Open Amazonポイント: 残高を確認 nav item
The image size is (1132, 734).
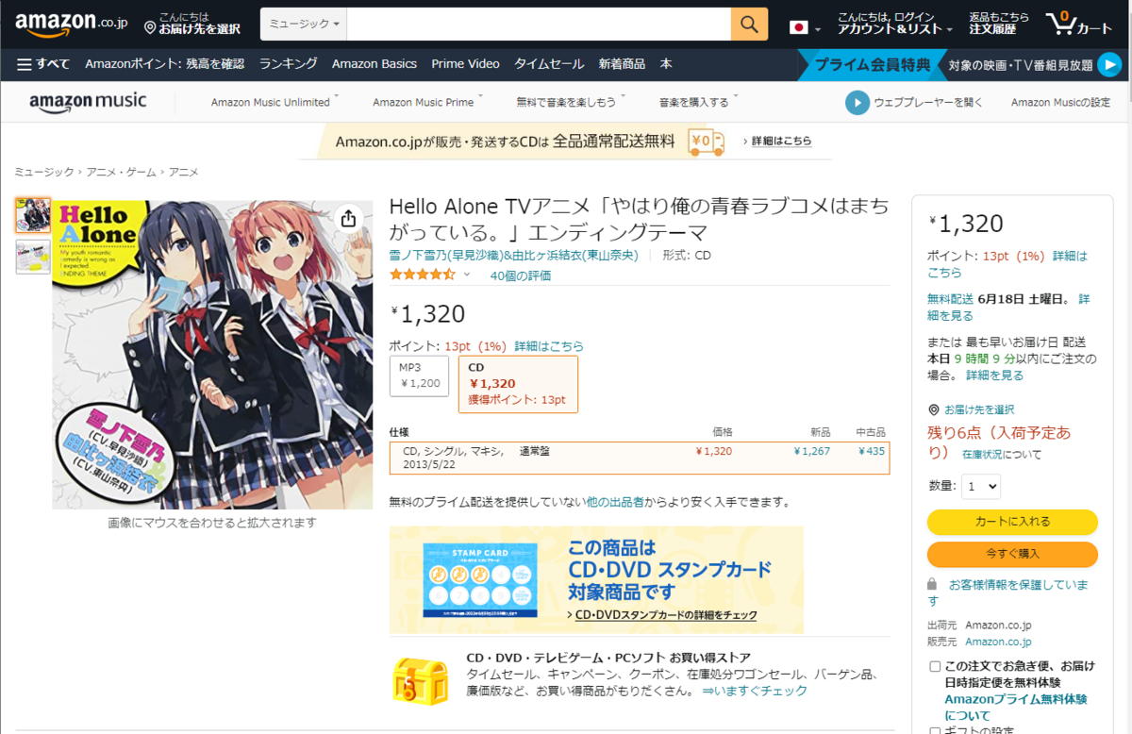click(164, 64)
